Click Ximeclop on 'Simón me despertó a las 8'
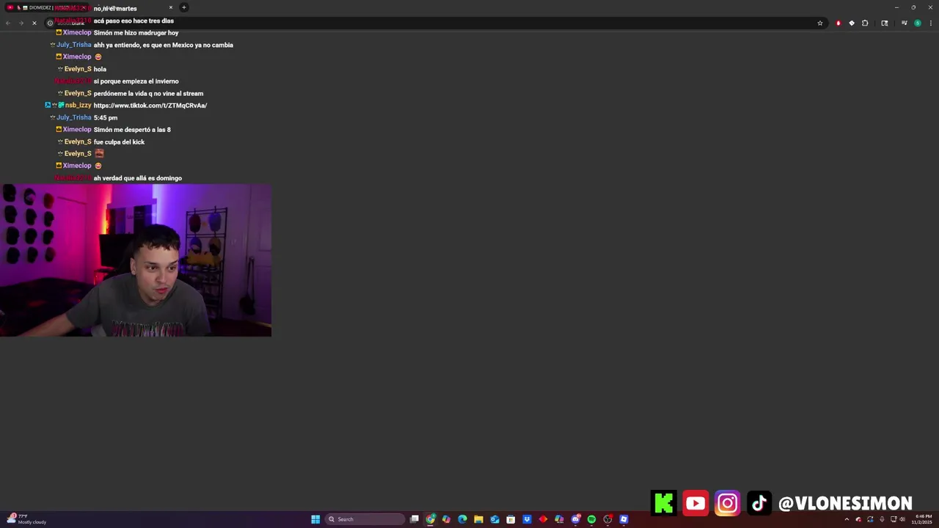The height and width of the screenshot is (528, 939). pos(77,130)
